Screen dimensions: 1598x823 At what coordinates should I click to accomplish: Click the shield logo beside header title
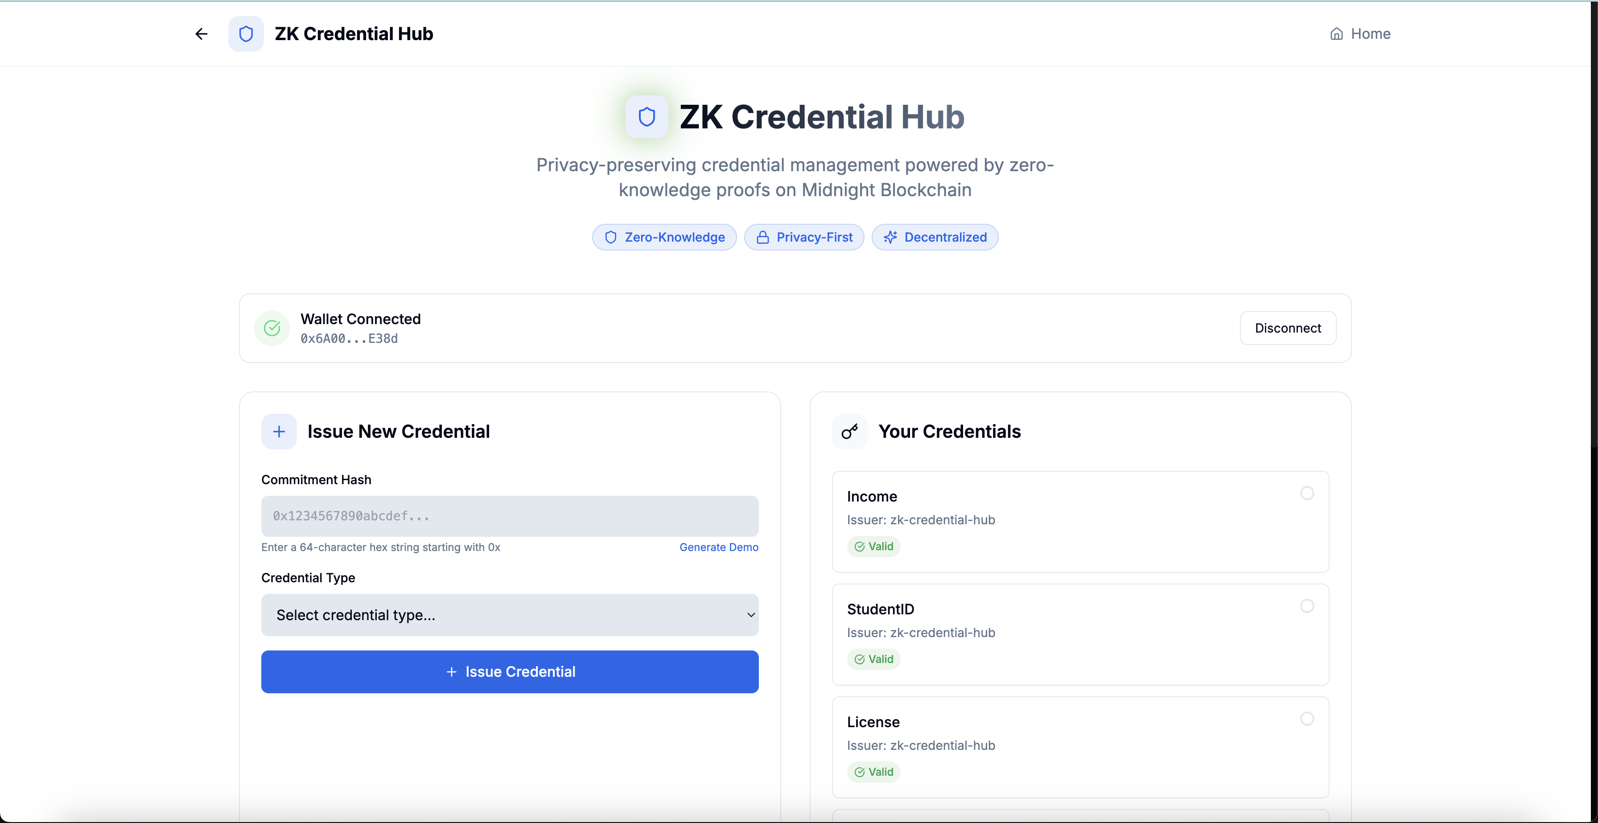[246, 33]
